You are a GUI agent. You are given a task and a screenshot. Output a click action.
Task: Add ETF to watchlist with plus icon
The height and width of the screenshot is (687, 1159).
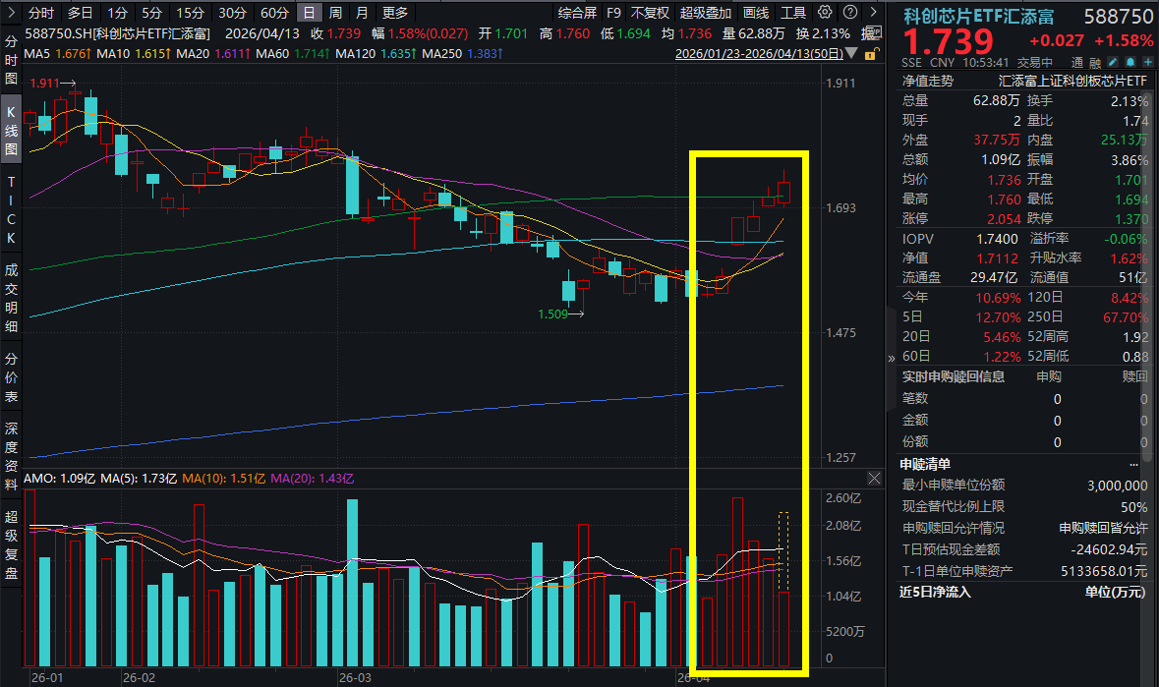pos(1149,61)
